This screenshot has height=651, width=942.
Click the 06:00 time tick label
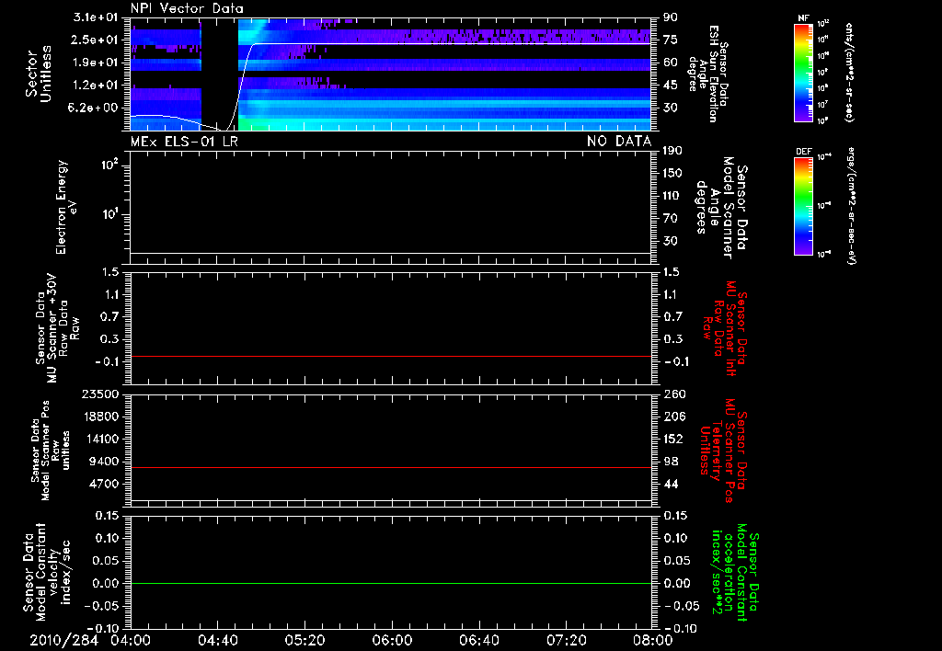(x=392, y=640)
